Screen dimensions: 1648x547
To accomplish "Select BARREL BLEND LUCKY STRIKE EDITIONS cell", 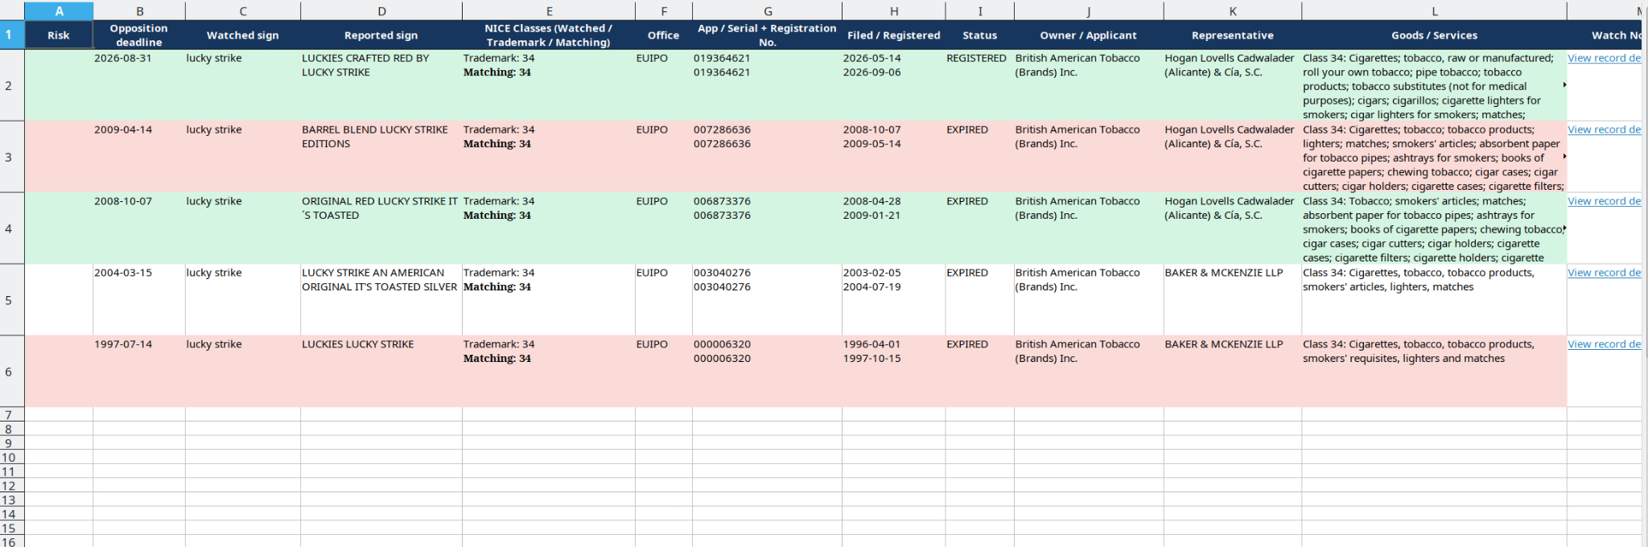I will (381, 157).
